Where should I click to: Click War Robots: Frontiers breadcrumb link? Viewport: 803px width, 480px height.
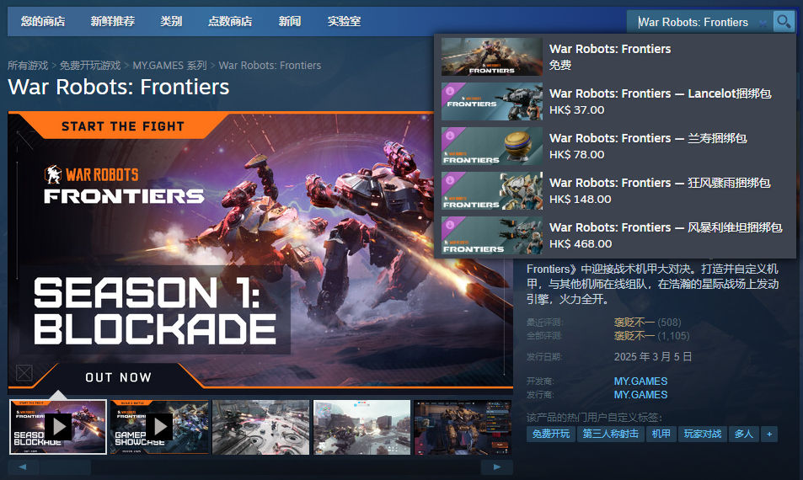[x=270, y=66]
